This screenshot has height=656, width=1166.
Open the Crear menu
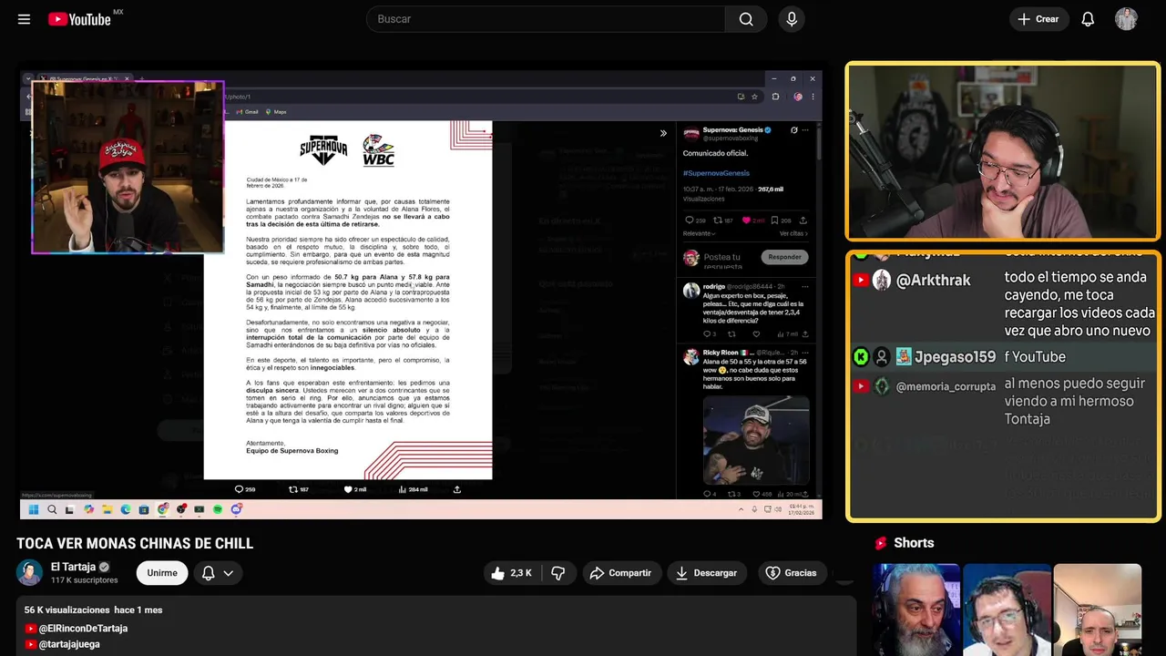pyautogui.click(x=1038, y=19)
